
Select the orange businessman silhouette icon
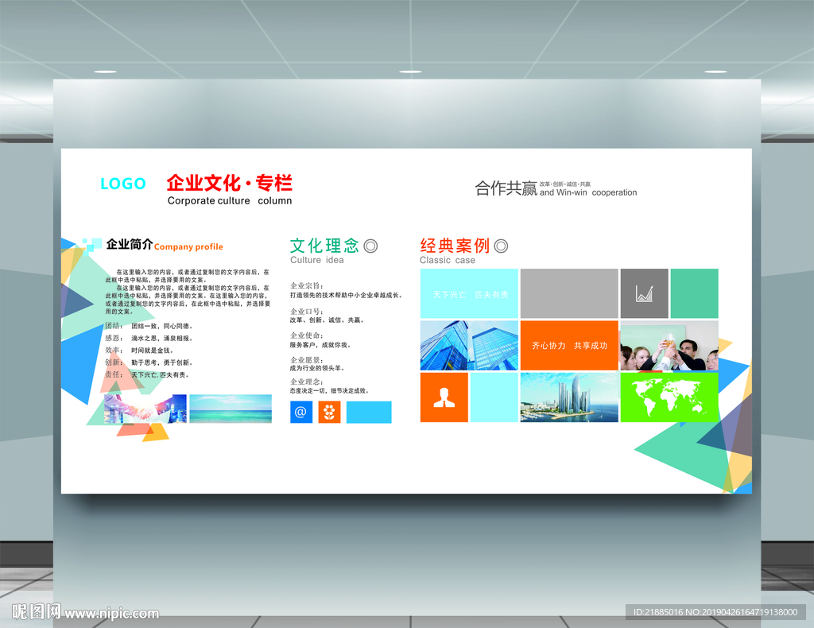coord(444,397)
